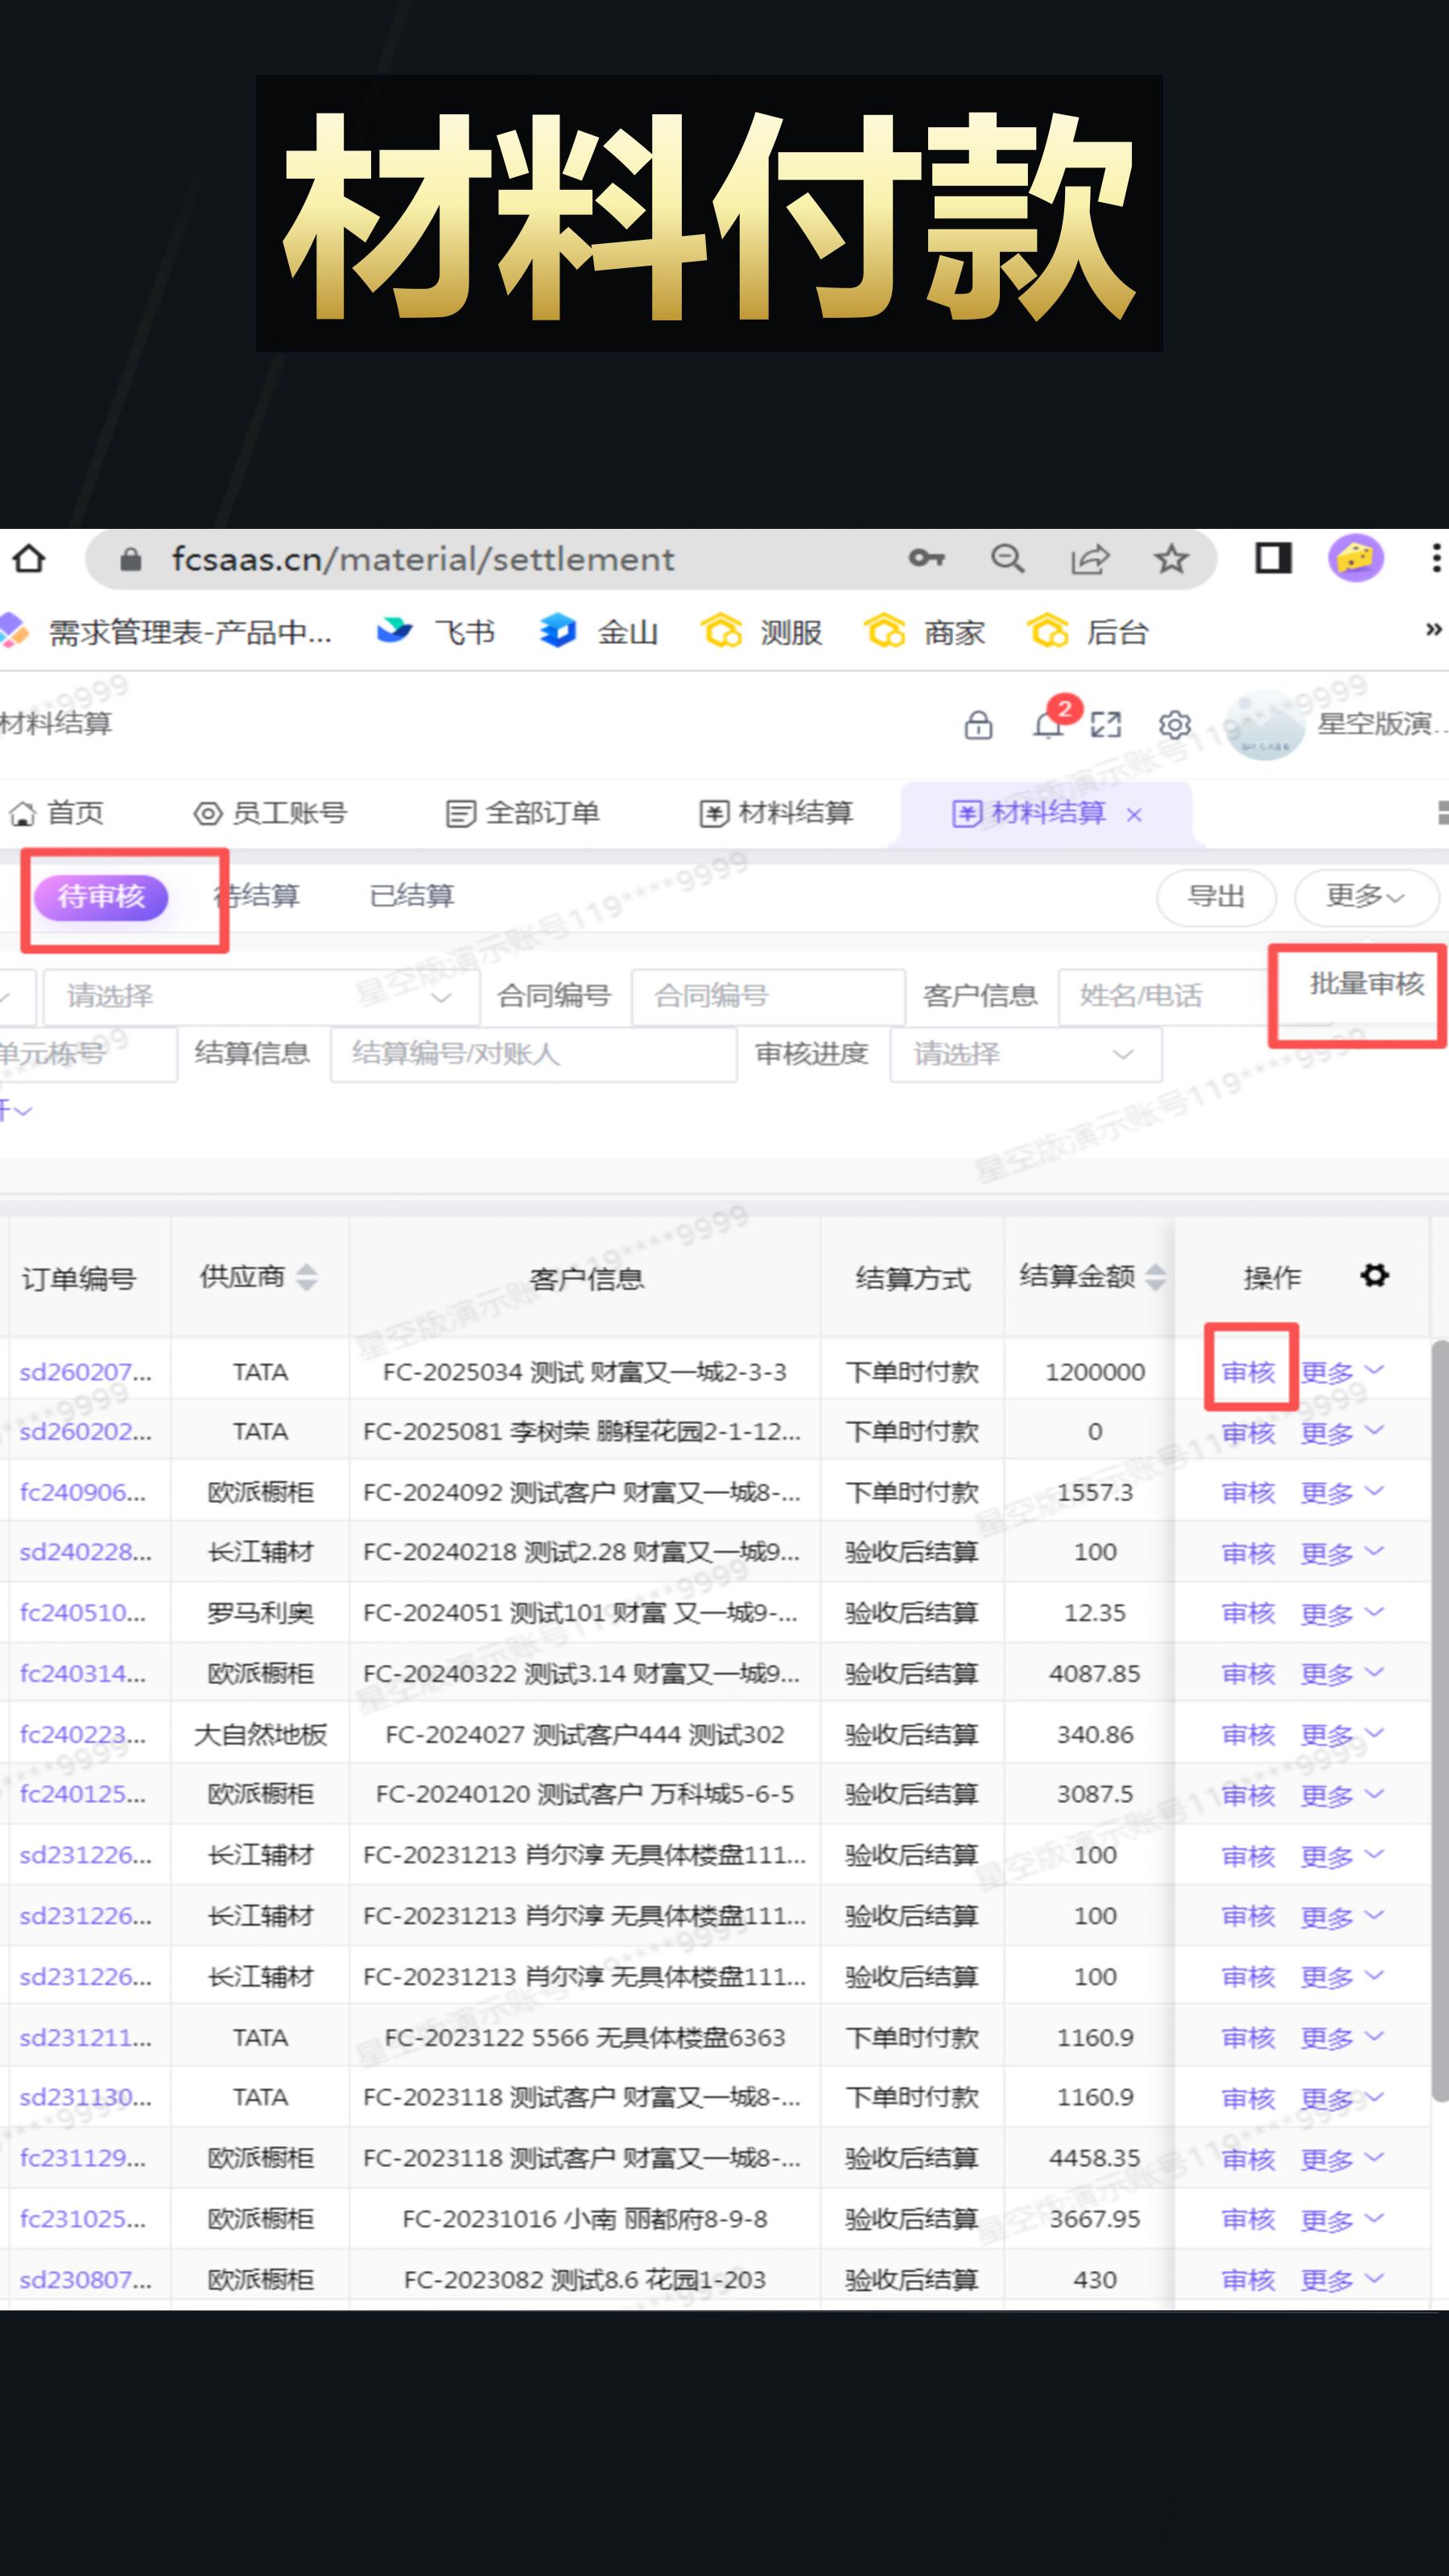This screenshot has height=2576, width=1449.
Task: Open the notifications bell with 2 alerts
Action: (1049, 725)
